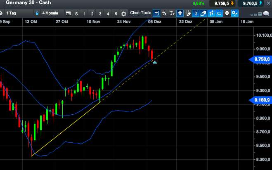
Task: Click the smallest window size icon
Action: tap(251, 15)
